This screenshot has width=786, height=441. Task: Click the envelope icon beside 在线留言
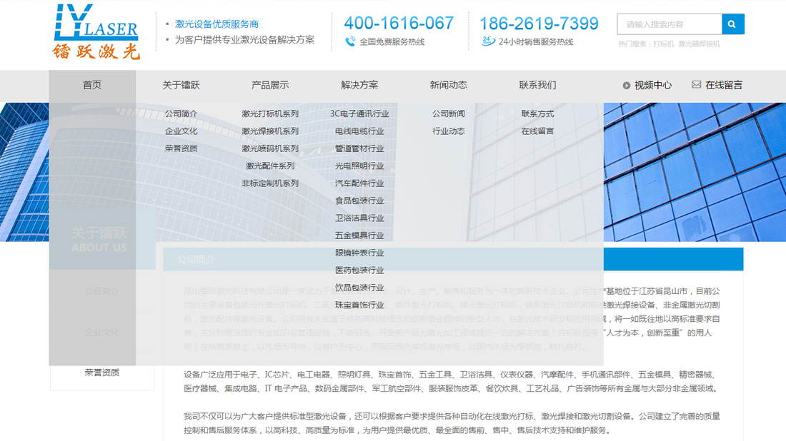click(695, 85)
